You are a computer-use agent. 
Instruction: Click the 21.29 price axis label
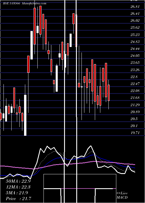tap(135, 105)
